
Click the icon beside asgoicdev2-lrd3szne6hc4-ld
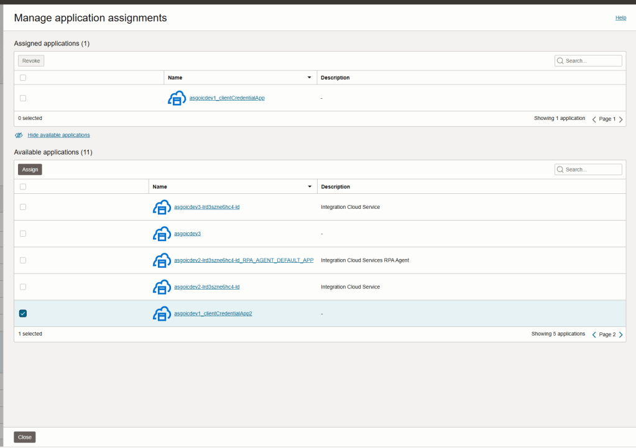pos(162,287)
